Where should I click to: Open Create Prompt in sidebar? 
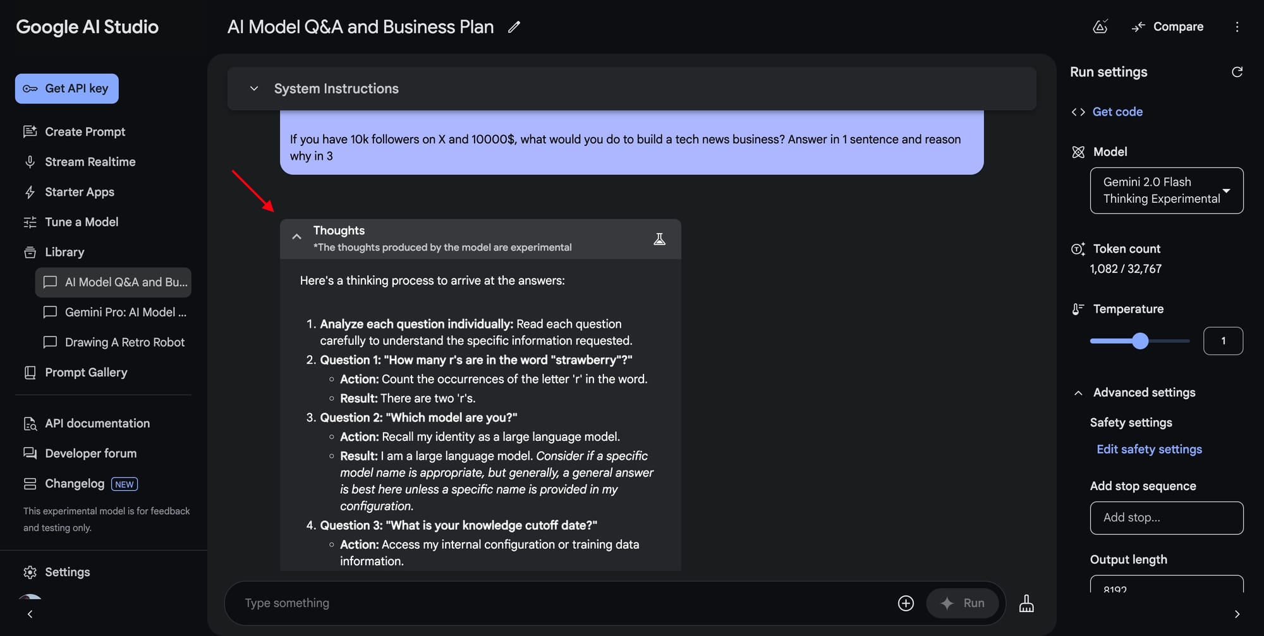point(85,132)
